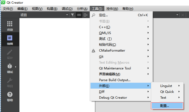189x112 pixels.
Task: Open the editor document dropdown arrow
Action: pyautogui.click(x=177, y=15)
